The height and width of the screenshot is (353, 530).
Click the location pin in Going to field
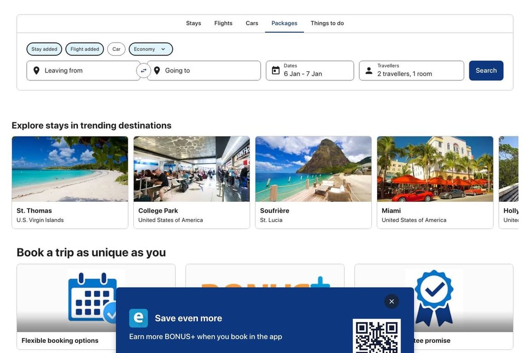pos(156,70)
